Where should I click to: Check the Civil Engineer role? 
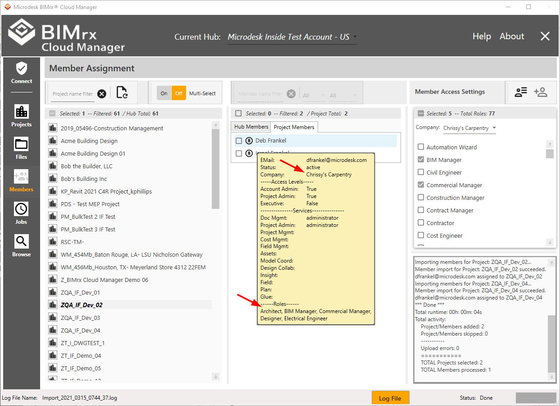click(x=421, y=172)
